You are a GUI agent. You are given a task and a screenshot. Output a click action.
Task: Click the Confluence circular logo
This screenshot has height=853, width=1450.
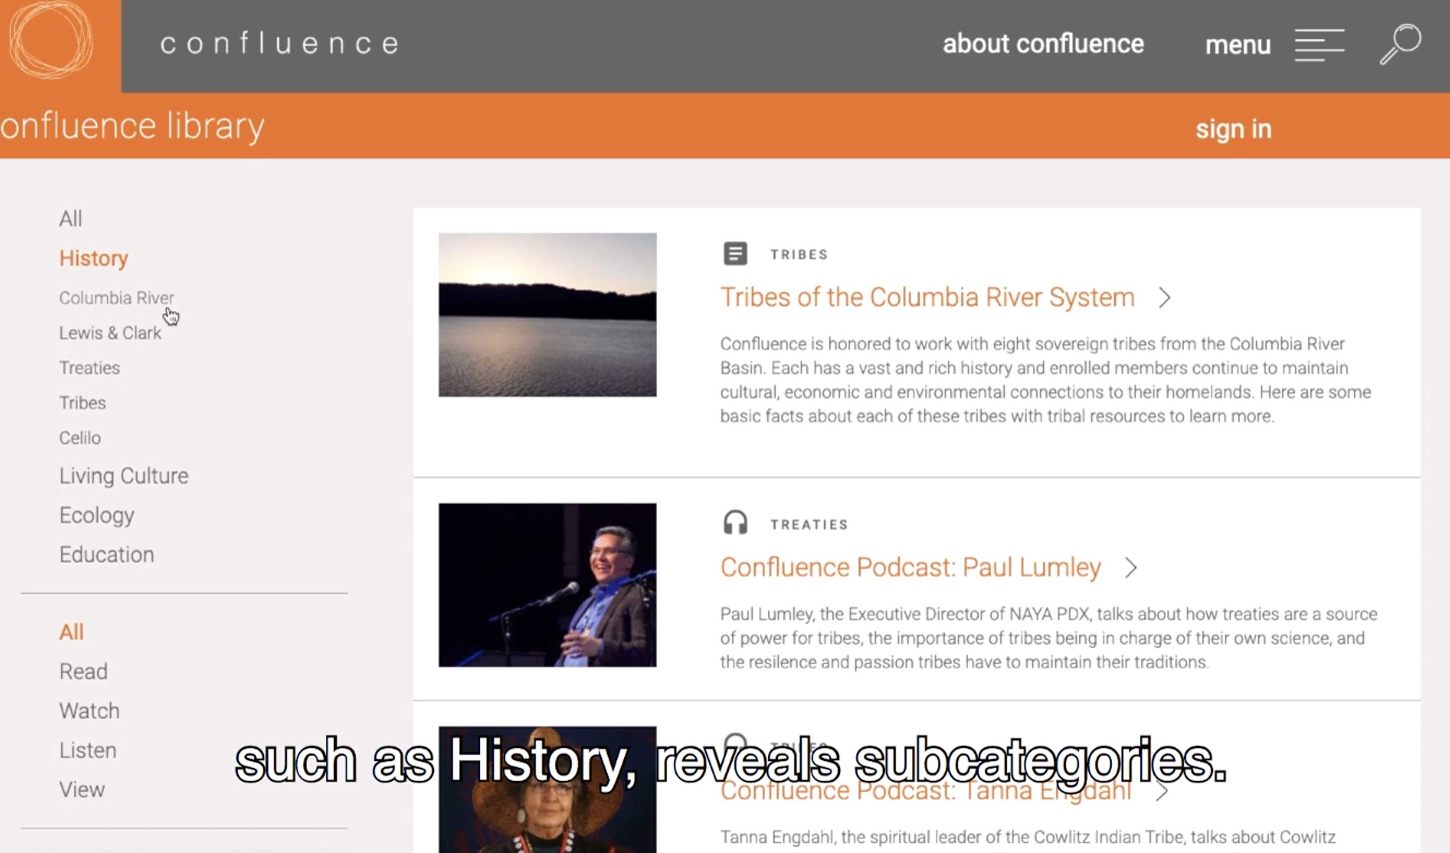tap(51, 40)
